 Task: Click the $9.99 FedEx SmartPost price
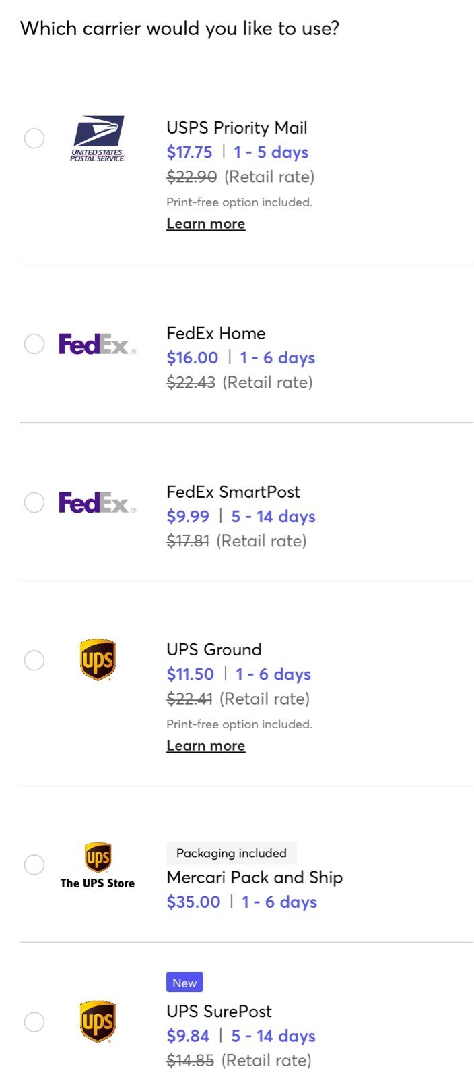point(189,517)
